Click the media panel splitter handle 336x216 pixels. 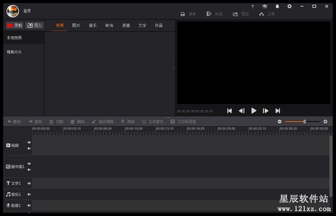click(x=174, y=68)
